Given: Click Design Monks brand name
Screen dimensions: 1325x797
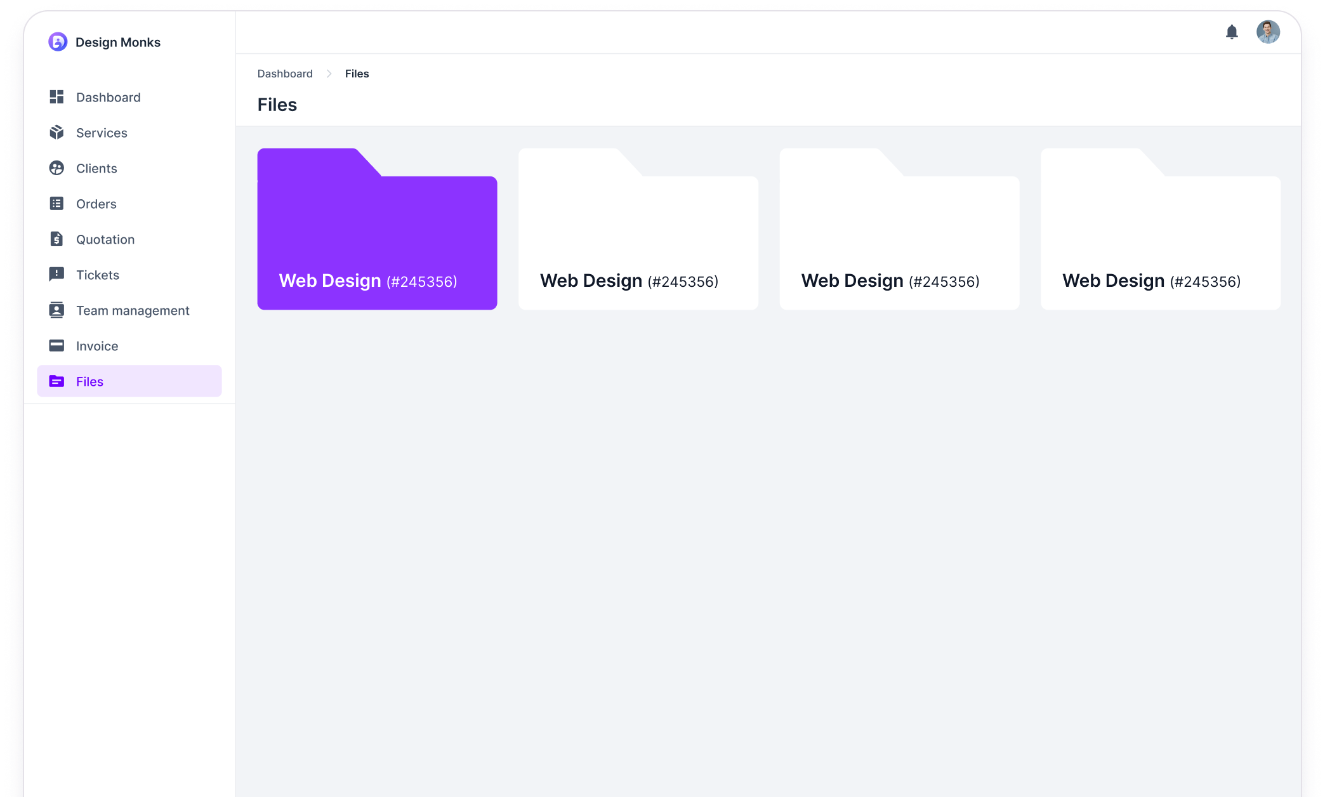Looking at the screenshot, I should (118, 42).
